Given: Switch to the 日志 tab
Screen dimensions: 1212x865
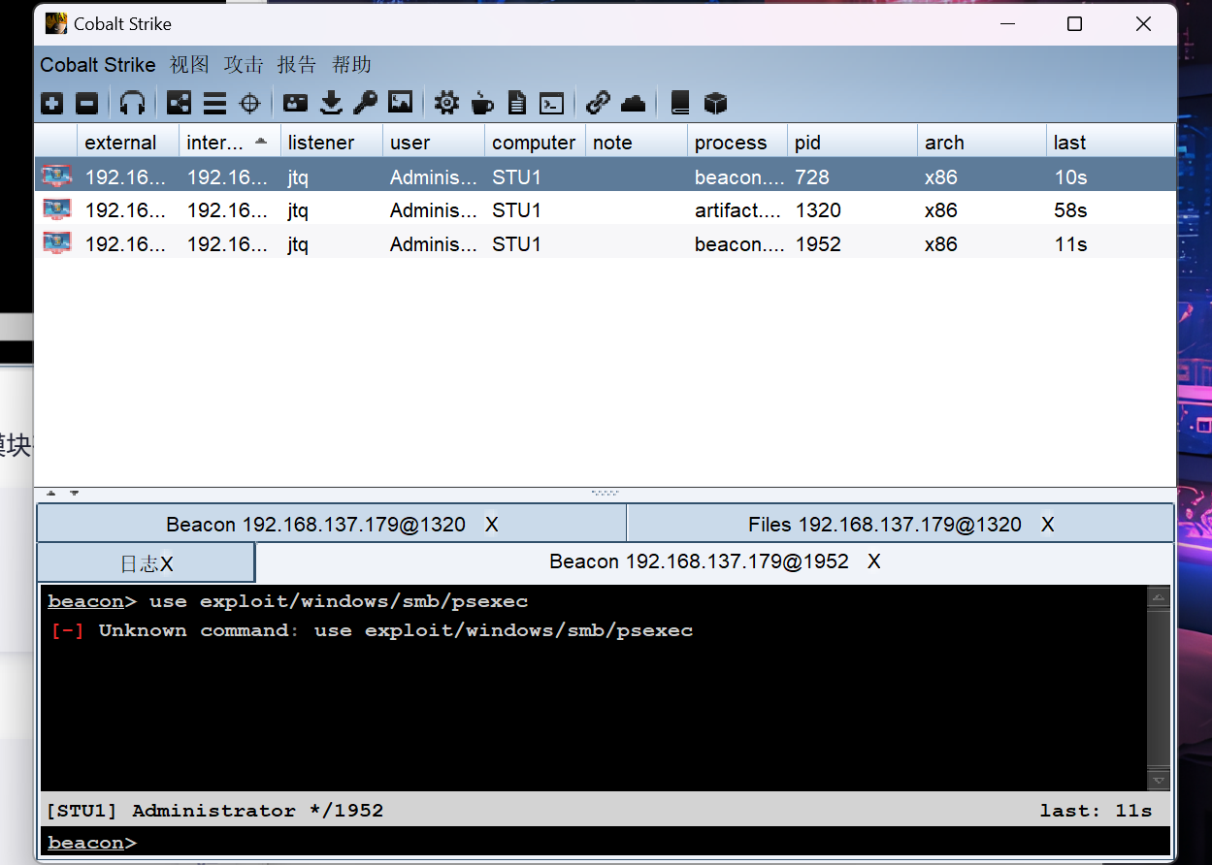Looking at the screenshot, I should pyautogui.click(x=146, y=563).
